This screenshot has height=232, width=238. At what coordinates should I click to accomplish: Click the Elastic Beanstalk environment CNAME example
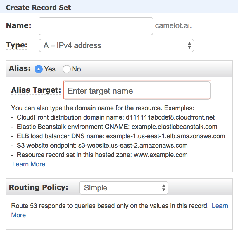tap(174, 127)
